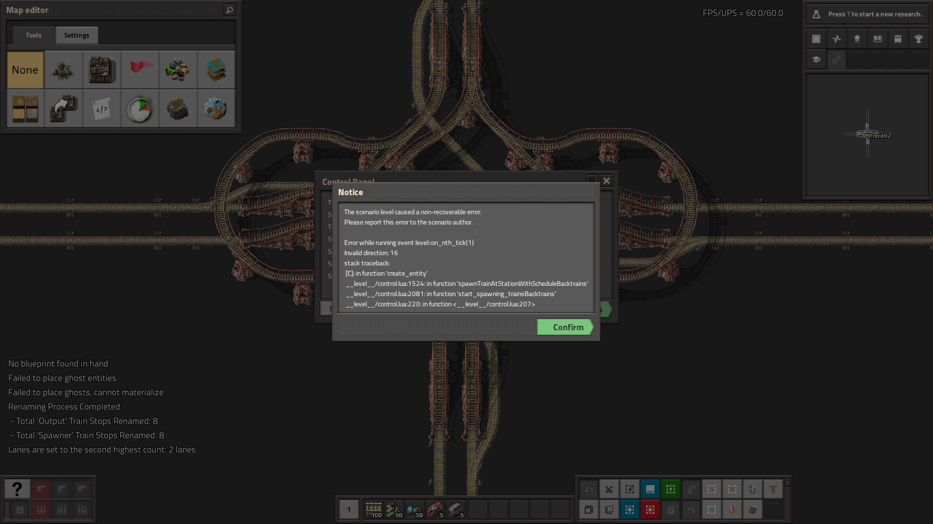This screenshot has height=524, width=933.
Task: Click the blue new blueprint shortcut
Action: [x=629, y=510]
